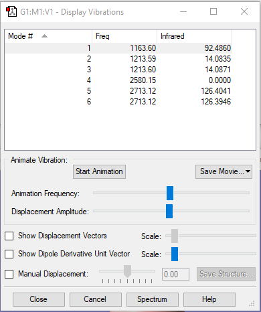Maximize the Display Vibrations window
Screen dimensions: 261x312
coord(213,11)
